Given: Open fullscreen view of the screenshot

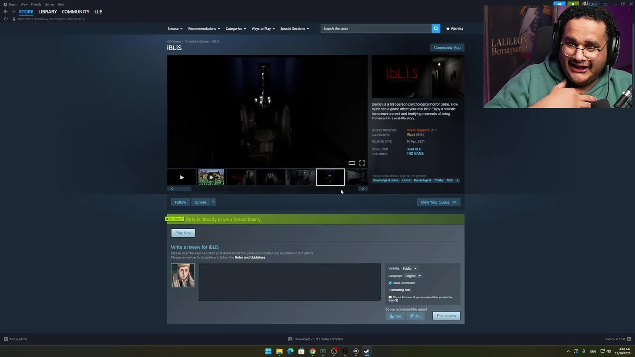Looking at the screenshot, I should (x=362, y=163).
